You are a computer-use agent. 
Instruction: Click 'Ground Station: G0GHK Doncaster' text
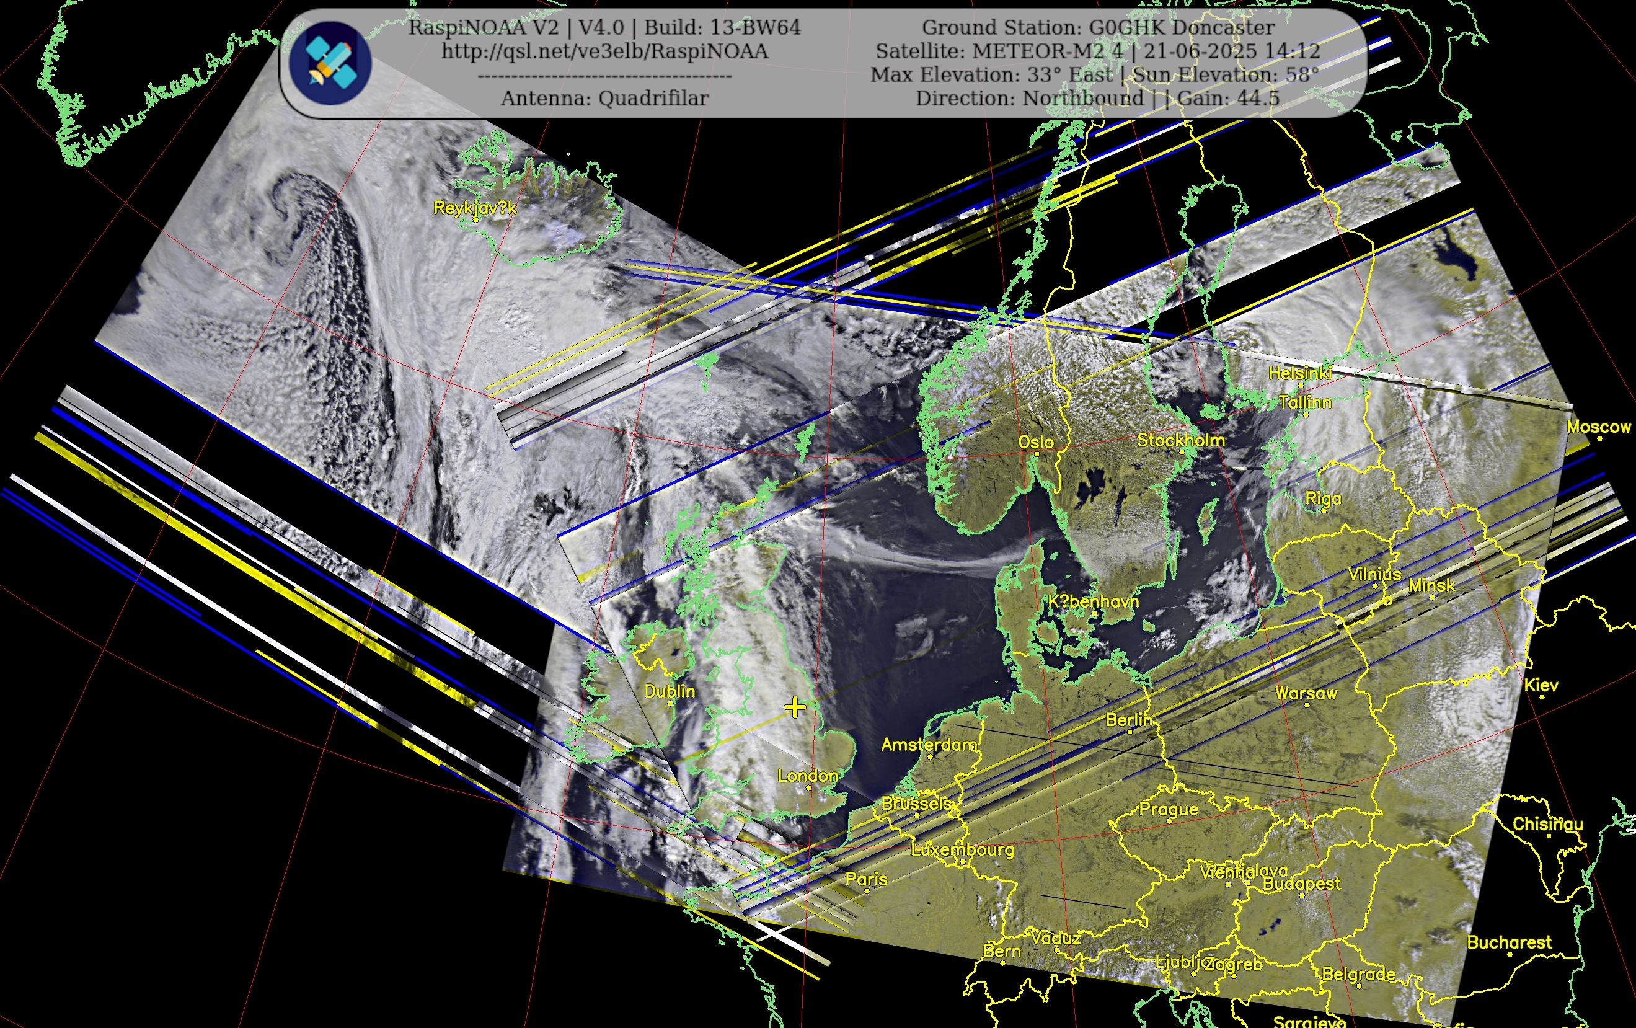pyautogui.click(x=1098, y=27)
